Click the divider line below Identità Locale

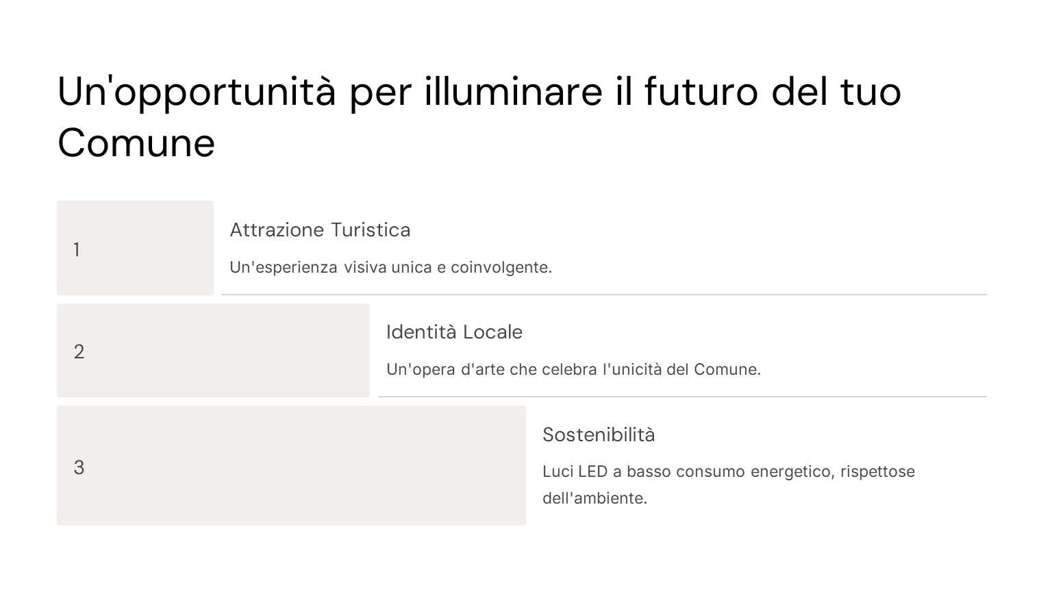pyautogui.click(x=682, y=397)
